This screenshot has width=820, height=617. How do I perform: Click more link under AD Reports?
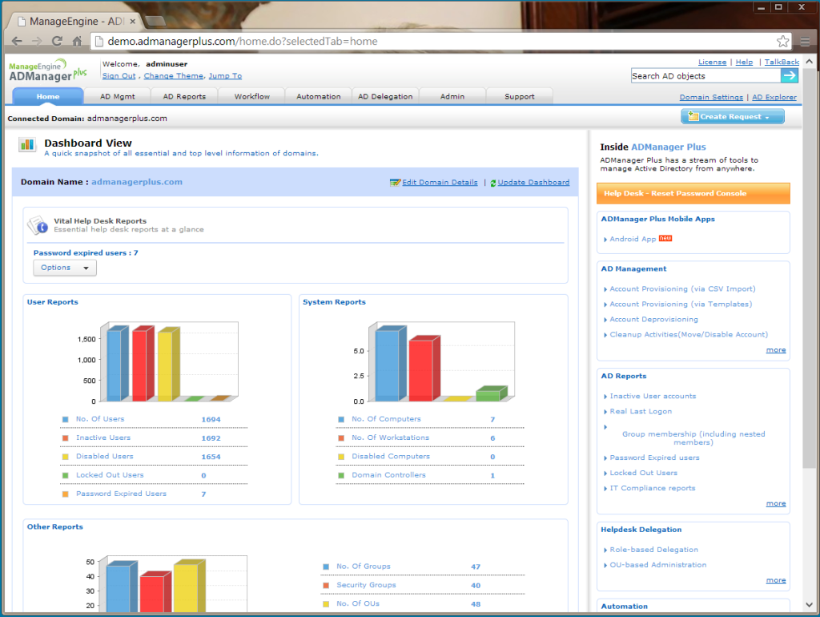point(775,503)
